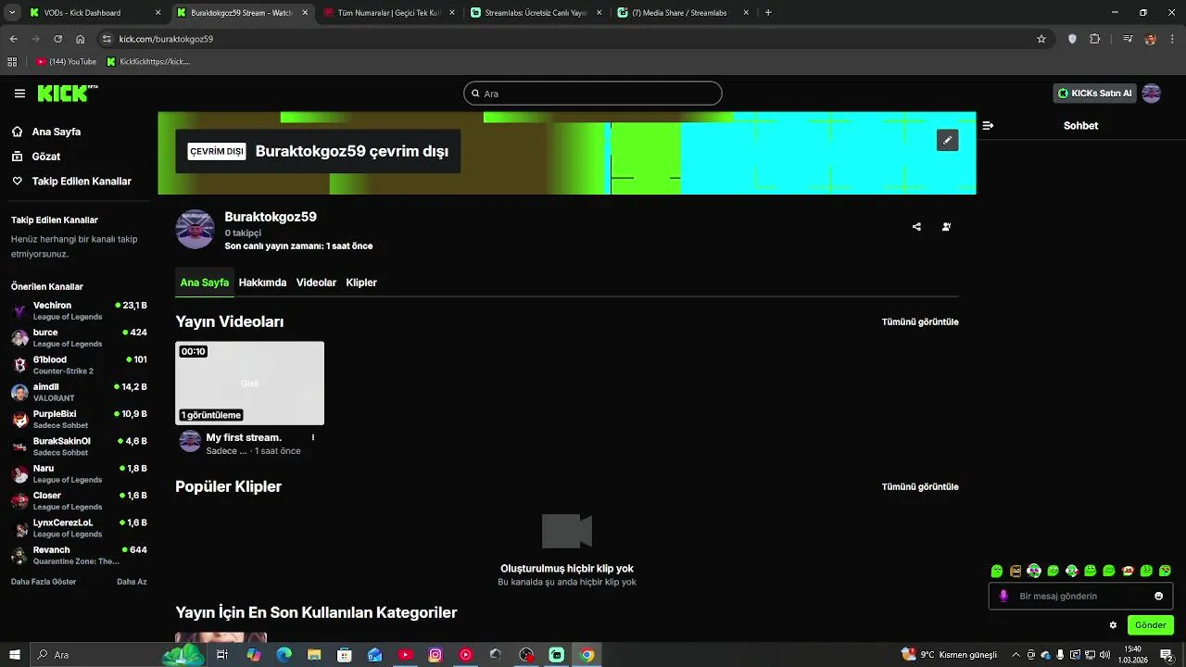
Task: Open the browser media control icon
Action: click(x=1128, y=39)
